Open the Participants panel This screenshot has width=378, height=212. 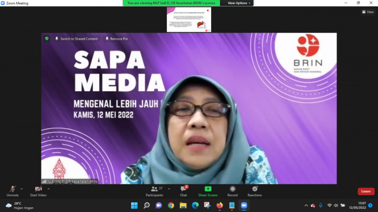click(154, 192)
